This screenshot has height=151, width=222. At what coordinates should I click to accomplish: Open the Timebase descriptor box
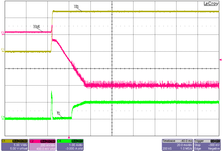click(177, 145)
